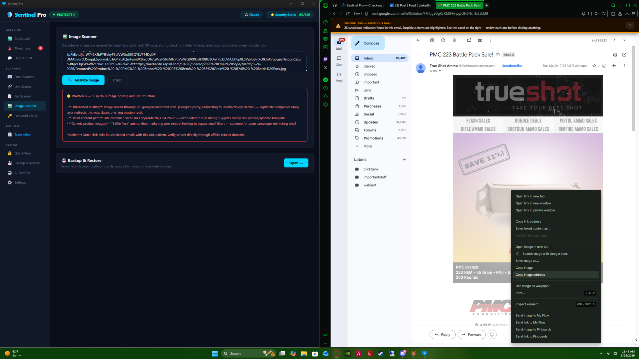Open email in new window icon
Screen dimensions: 639x359
coord(625,54)
